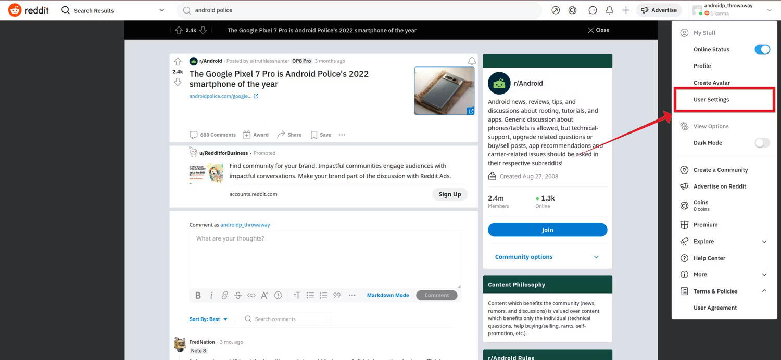781x360 pixels.
Task: Insert a quote block
Action: (337, 295)
